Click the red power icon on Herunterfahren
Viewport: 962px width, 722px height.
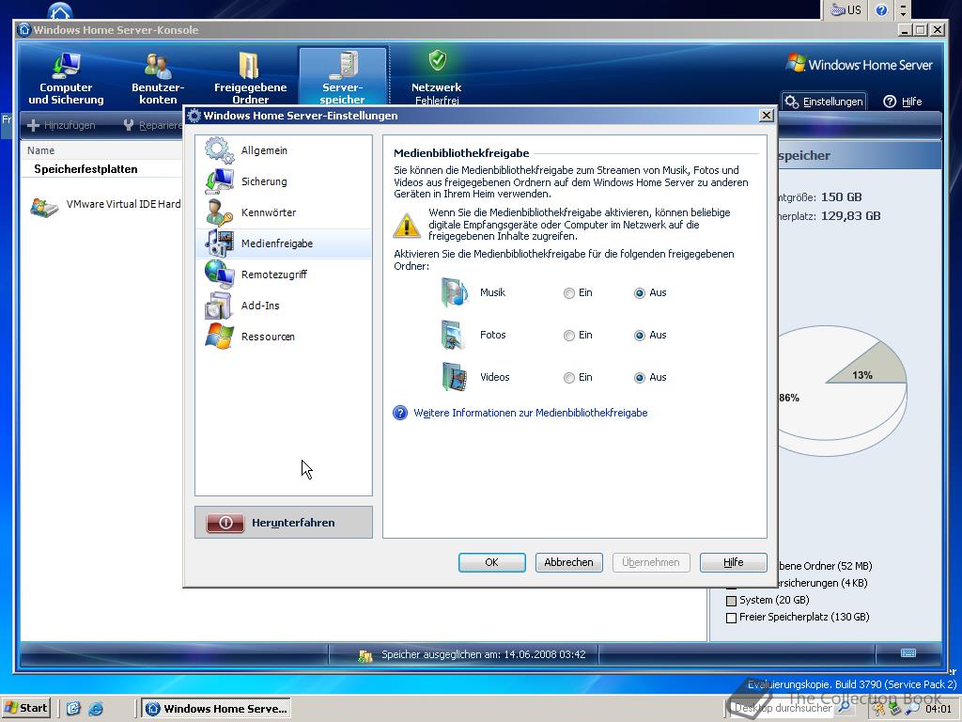225,523
